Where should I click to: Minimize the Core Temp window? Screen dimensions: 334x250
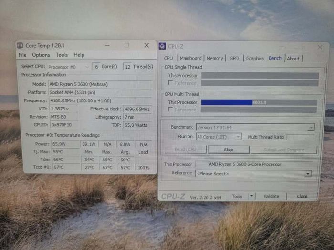107,45
